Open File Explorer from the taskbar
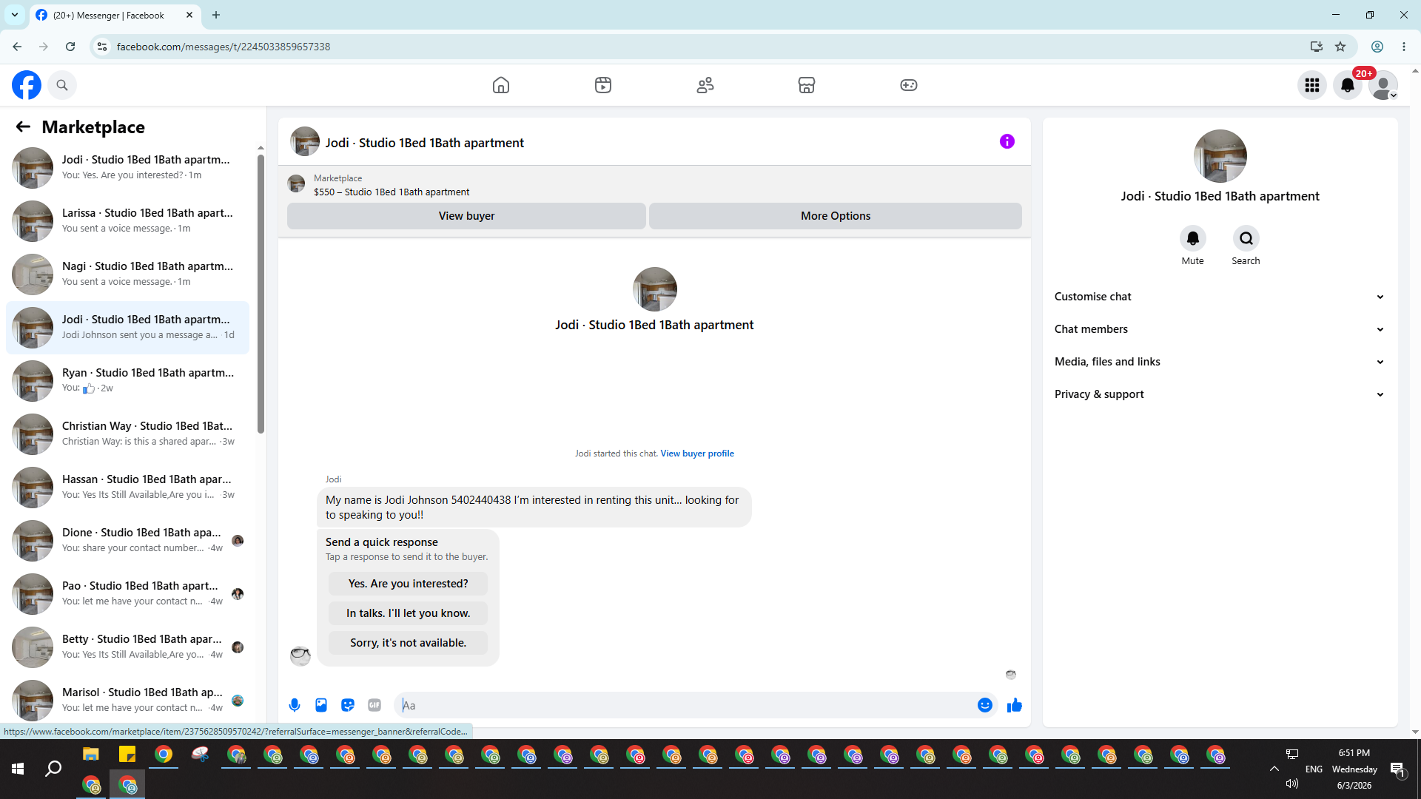Screen dimensions: 1421x799 pyautogui.click(x=91, y=755)
